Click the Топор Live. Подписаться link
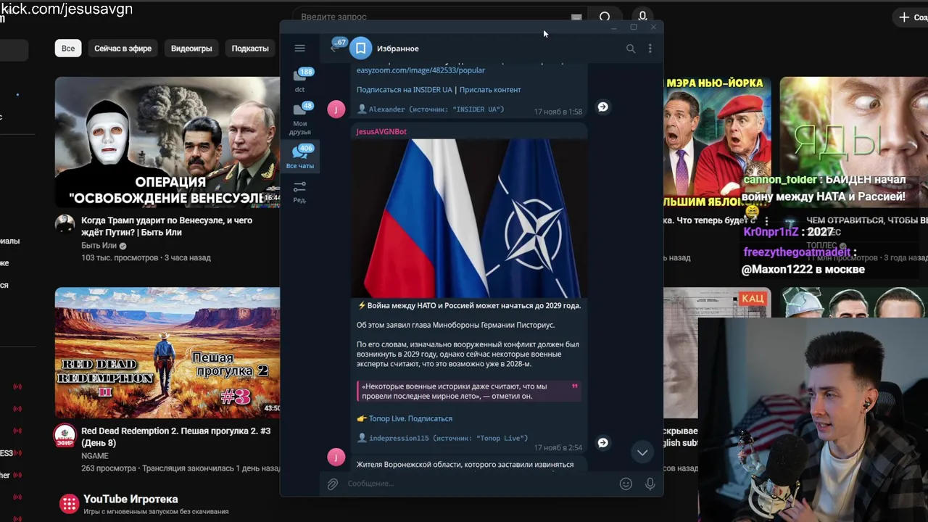Screen dimensions: 928x522 pos(410,418)
